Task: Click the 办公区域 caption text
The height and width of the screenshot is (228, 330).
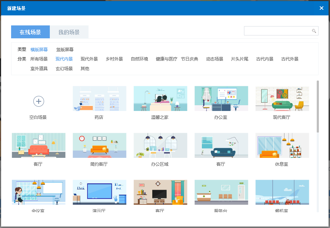Action: [160, 164]
